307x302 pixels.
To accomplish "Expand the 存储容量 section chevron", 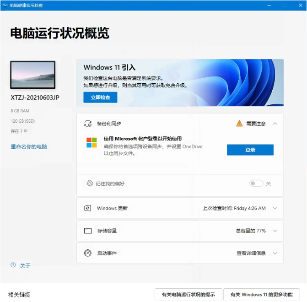I will pyautogui.click(x=275, y=231).
